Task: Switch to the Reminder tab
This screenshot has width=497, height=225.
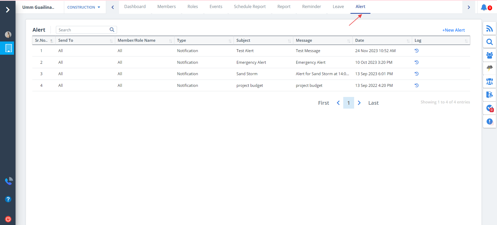Action: click(x=311, y=7)
